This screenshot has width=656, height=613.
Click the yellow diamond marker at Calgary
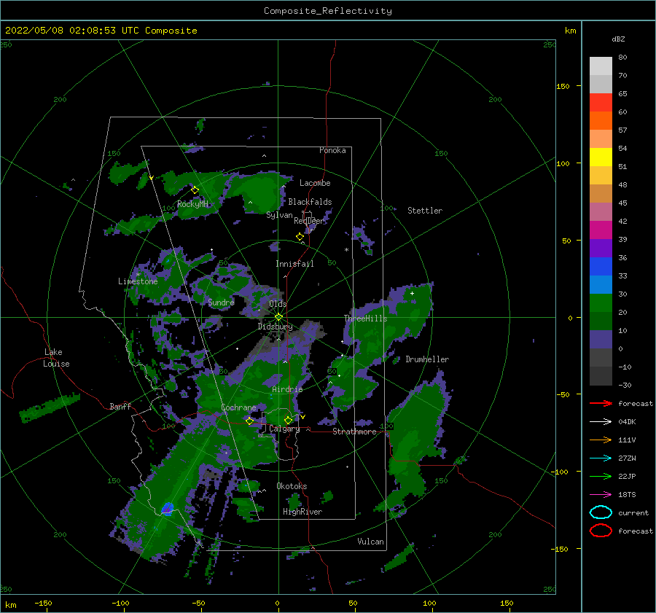pyautogui.click(x=288, y=420)
